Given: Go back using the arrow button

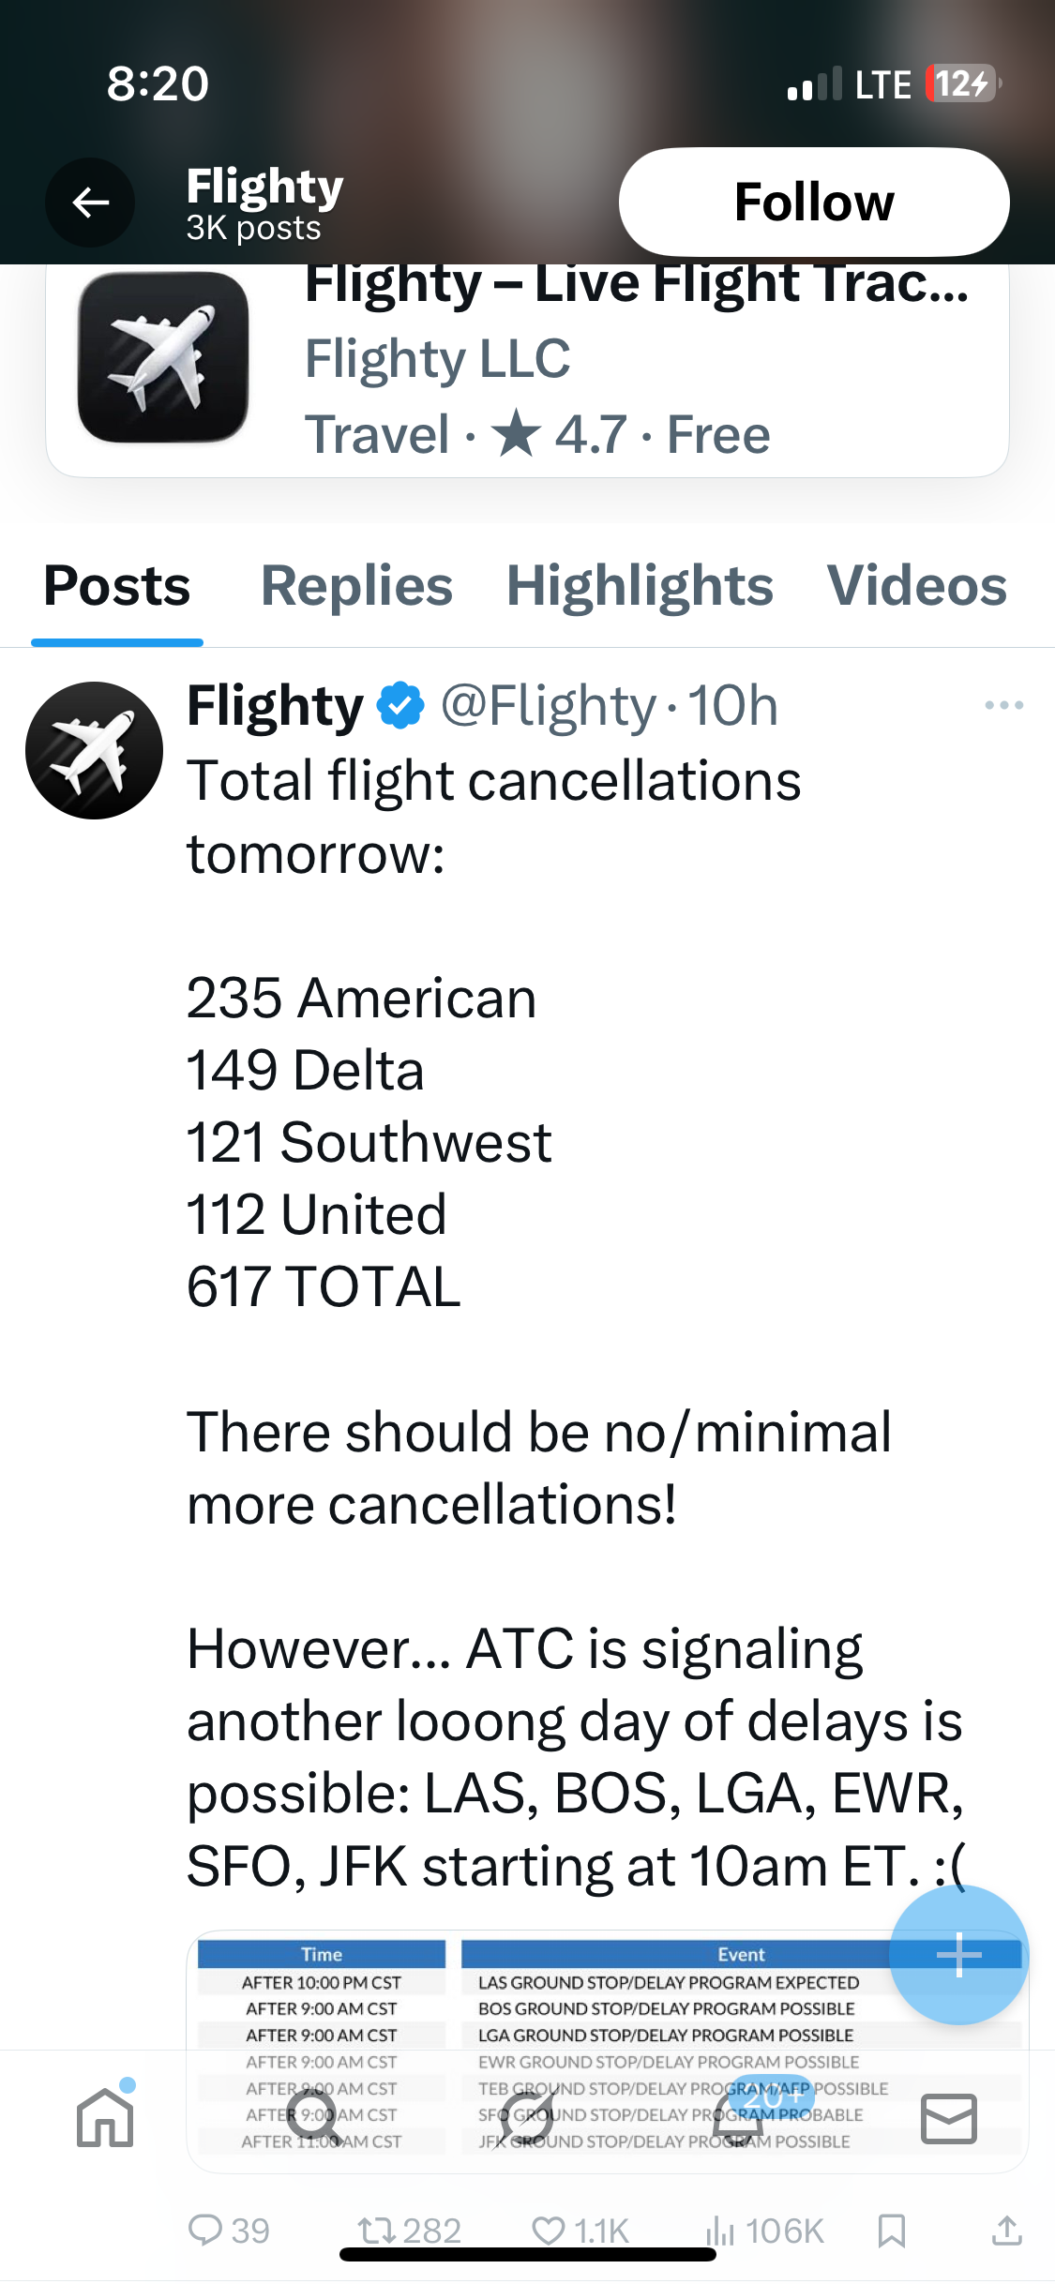Looking at the screenshot, I should tap(90, 202).
